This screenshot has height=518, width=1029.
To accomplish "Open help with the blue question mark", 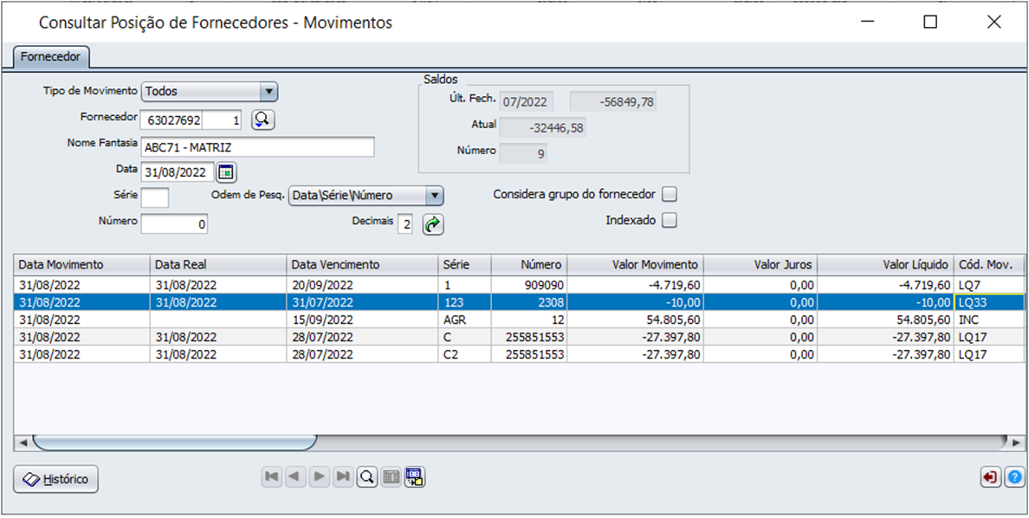I will [x=1014, y=477].
